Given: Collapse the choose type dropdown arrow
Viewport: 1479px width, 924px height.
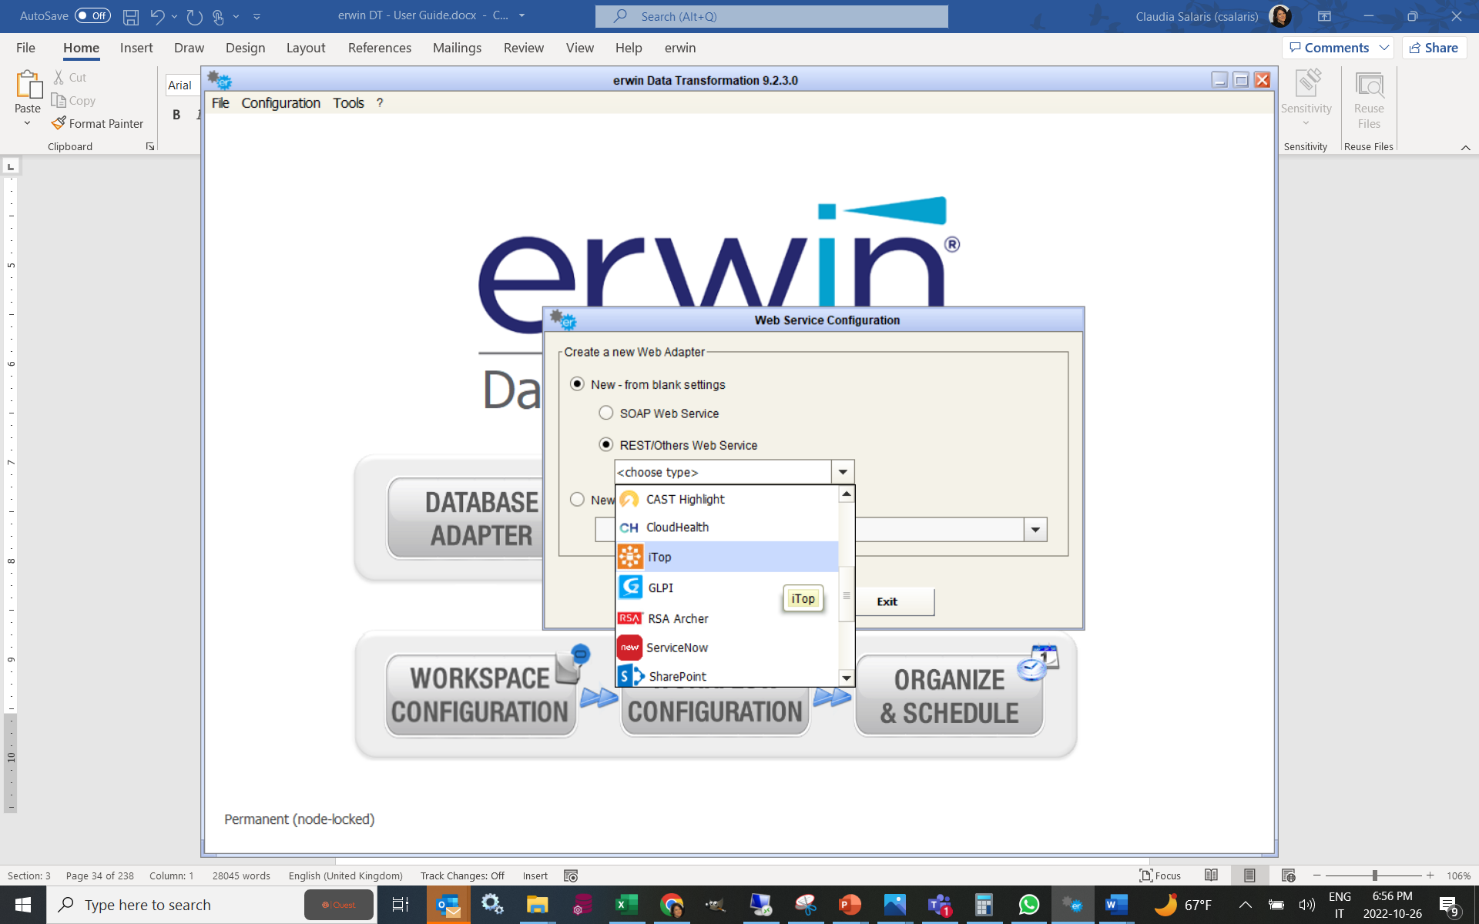Looking at the screenshot, I should 843,472.
